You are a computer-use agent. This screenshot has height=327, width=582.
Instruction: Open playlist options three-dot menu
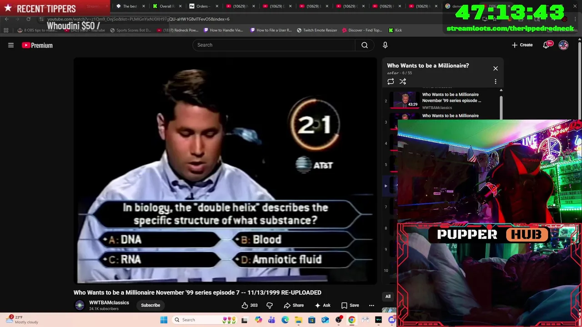496,82
